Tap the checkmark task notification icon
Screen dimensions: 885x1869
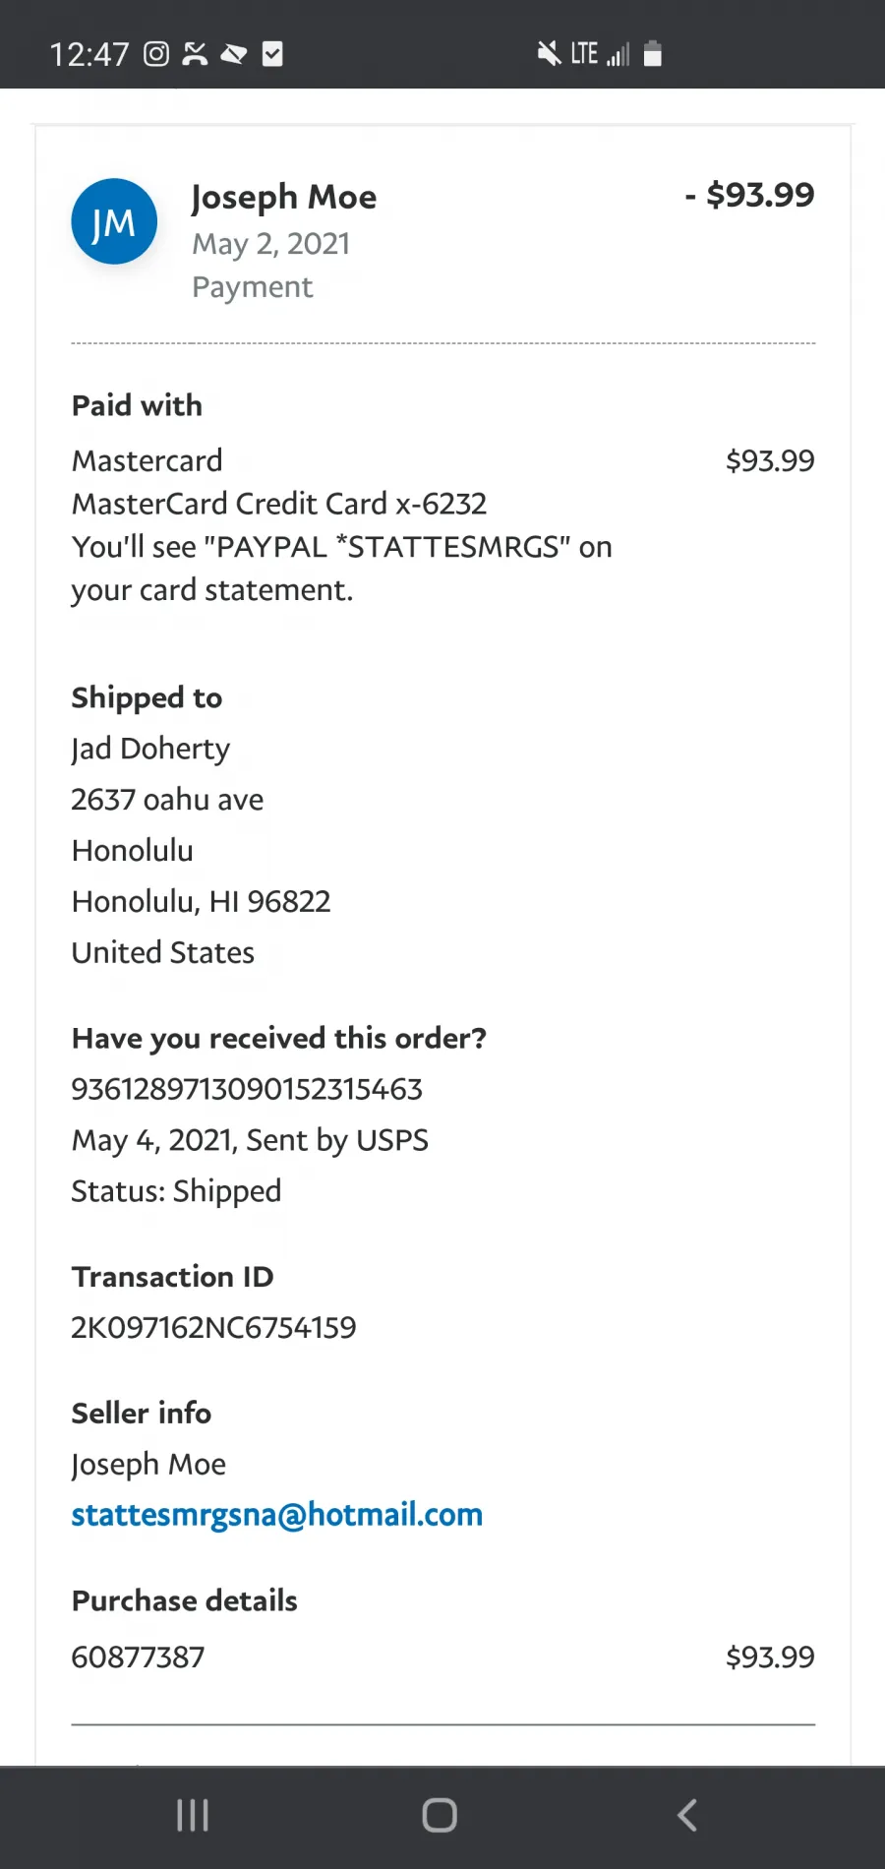tap(272, 54)
